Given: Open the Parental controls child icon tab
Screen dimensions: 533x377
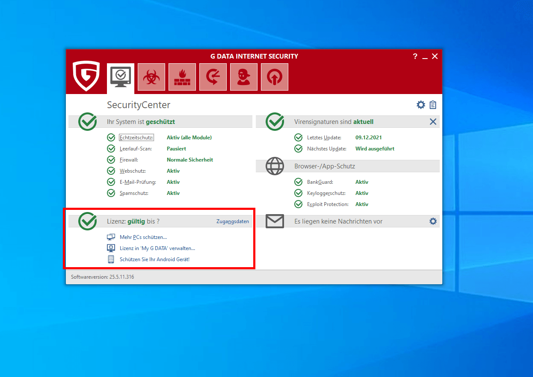Looking at the screenshot, I should [243, 77].
